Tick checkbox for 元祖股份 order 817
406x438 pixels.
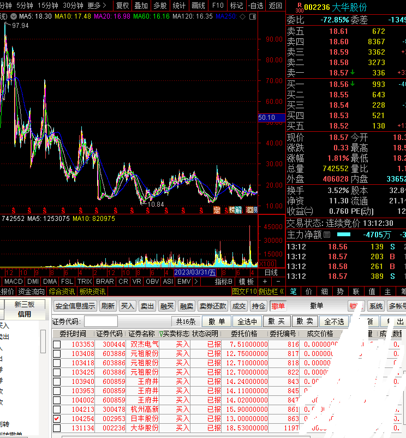coord(57,354)
